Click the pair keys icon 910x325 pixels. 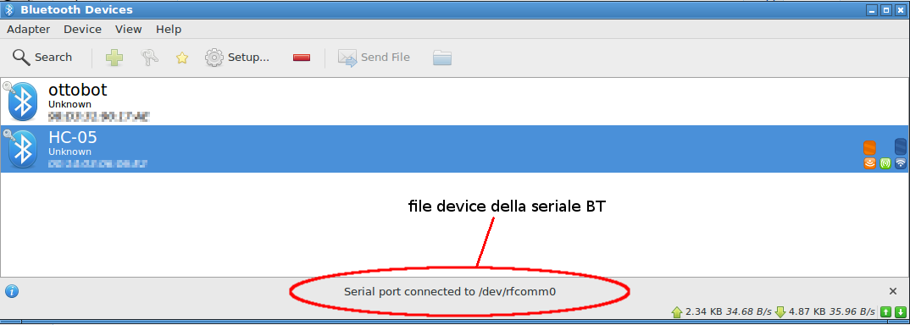[149, 58]
